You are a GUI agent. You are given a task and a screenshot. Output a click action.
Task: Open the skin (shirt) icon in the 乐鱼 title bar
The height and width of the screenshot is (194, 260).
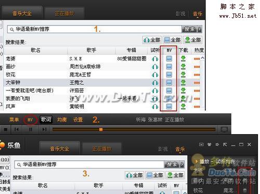(x=209, y=145)
